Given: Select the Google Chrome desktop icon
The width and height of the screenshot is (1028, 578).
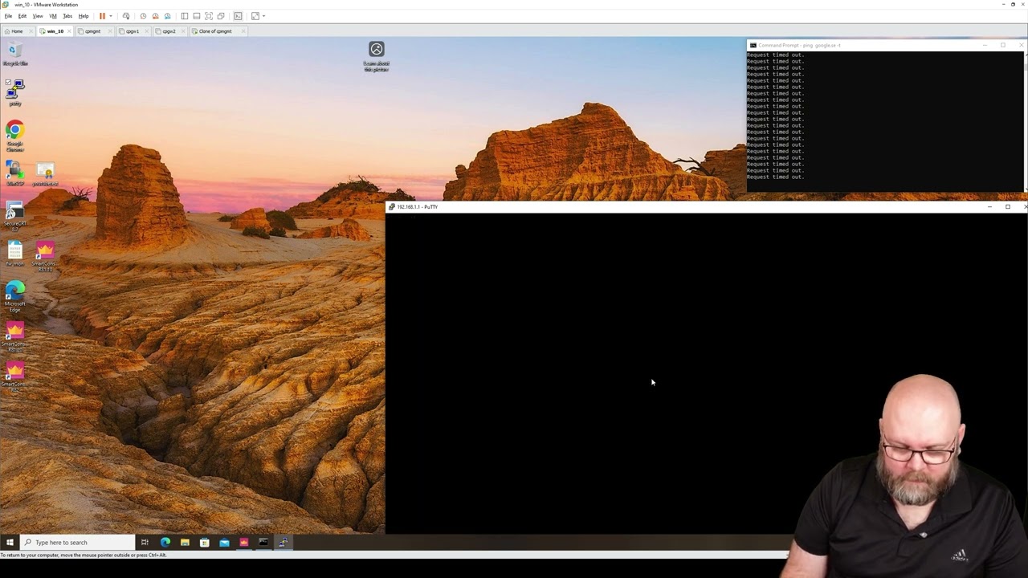Looking at the screenshot, I should (14, 136).
